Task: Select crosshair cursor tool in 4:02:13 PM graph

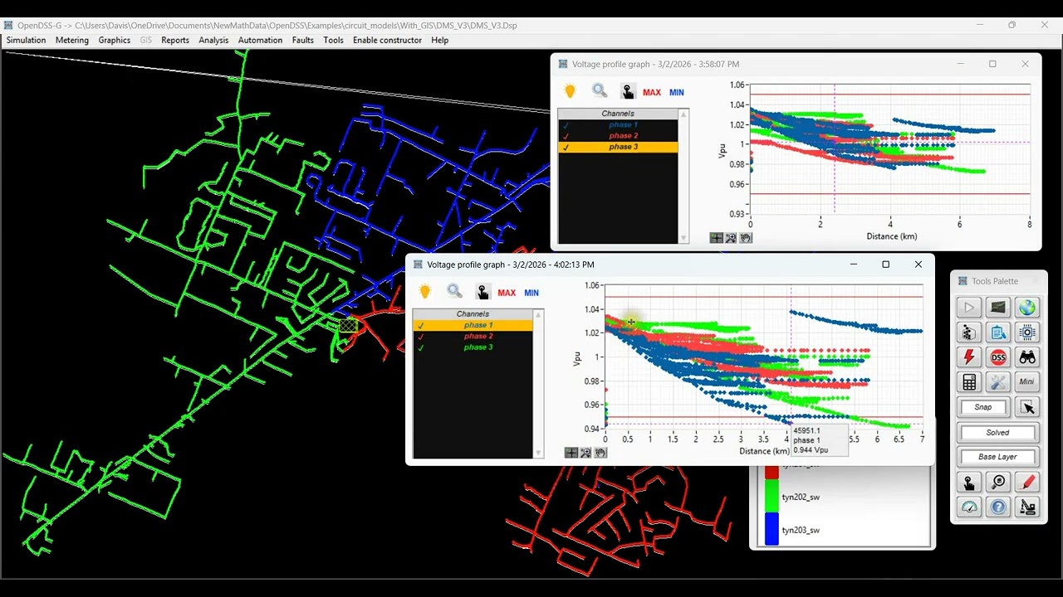Action: point(571,453)
